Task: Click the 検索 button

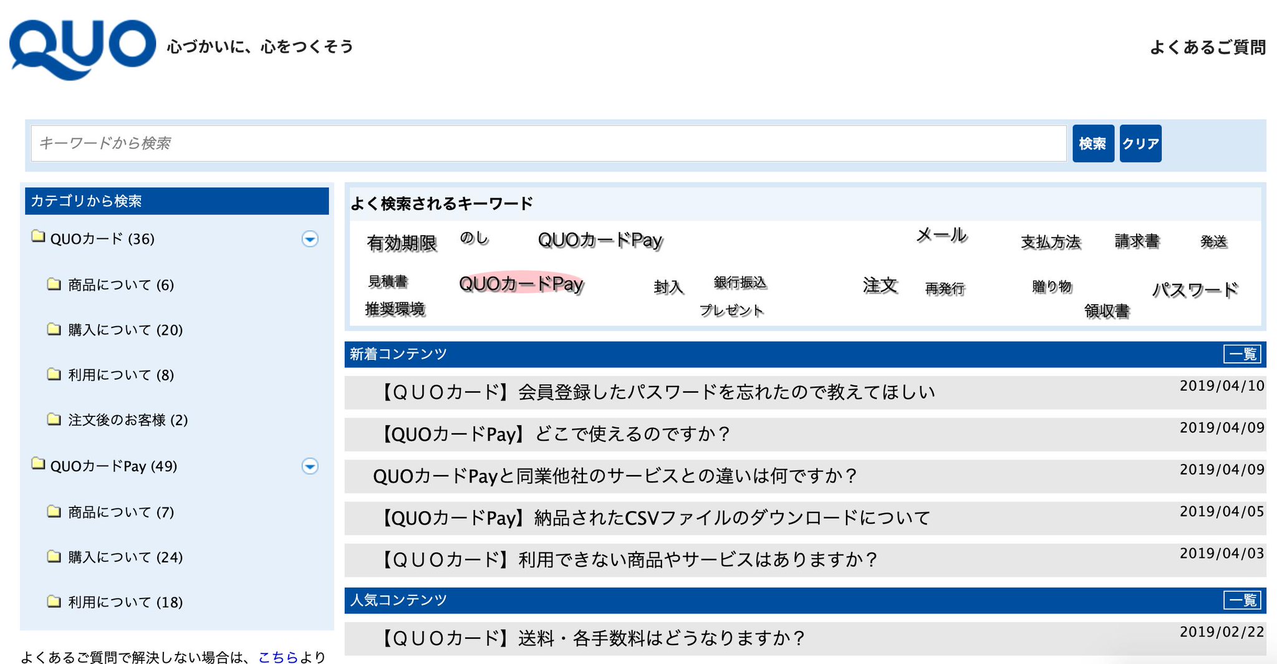Action: [1093, 143]
